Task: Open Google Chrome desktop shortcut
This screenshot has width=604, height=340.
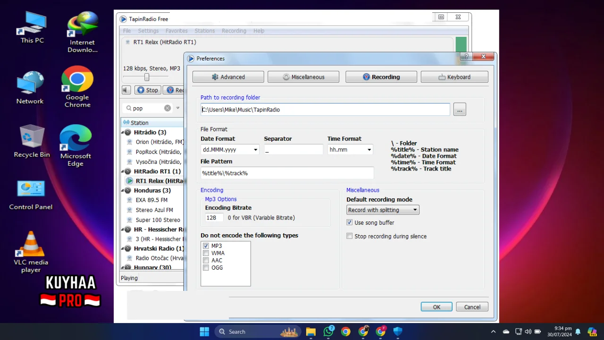Action: point(77,87)
